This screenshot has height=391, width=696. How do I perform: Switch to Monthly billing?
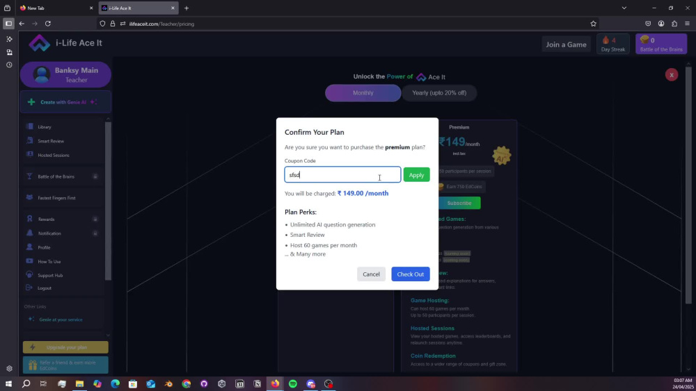coord(363,93)
